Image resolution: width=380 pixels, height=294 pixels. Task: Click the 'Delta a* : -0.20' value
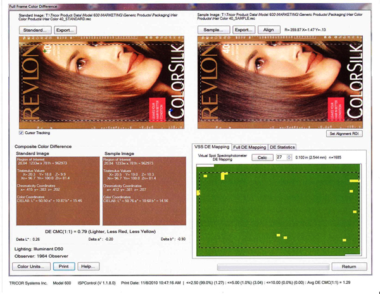101,240
